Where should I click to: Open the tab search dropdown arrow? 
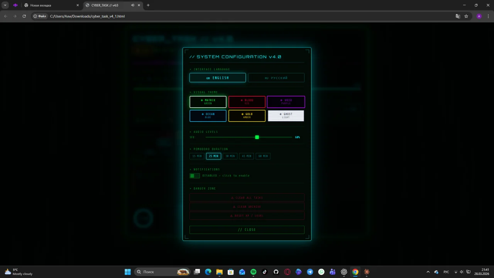(5, 5)
